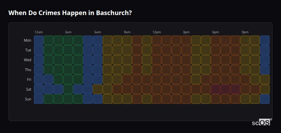Click the Sat row label
281x133 pixels.
(x=28, y=89)
